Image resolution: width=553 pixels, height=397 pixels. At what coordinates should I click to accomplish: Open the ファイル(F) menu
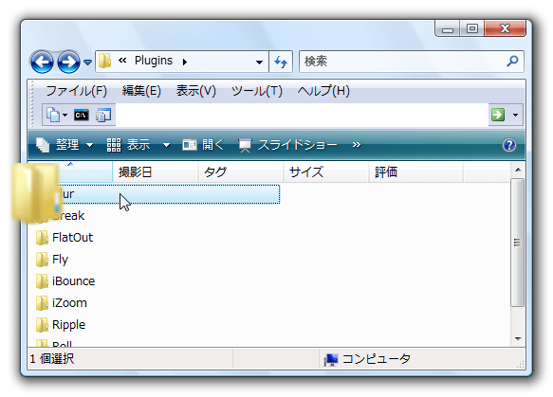(77, 91)
